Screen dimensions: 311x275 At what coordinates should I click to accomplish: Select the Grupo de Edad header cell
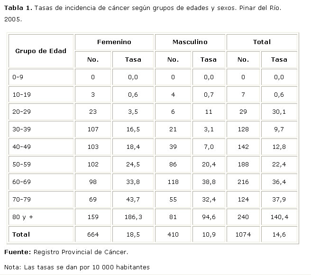(x=41, y=51)
